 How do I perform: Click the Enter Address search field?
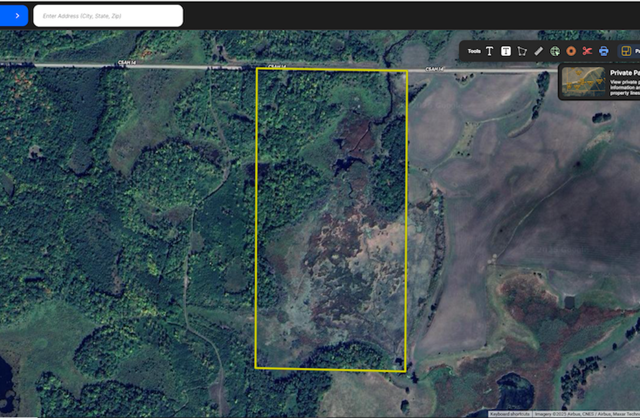(108, 16)
